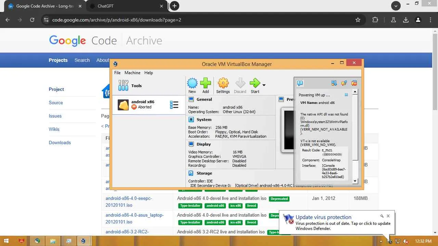Open Windows Start button
This screenshot has width=438, height=246.
click(x=6, y=241)
